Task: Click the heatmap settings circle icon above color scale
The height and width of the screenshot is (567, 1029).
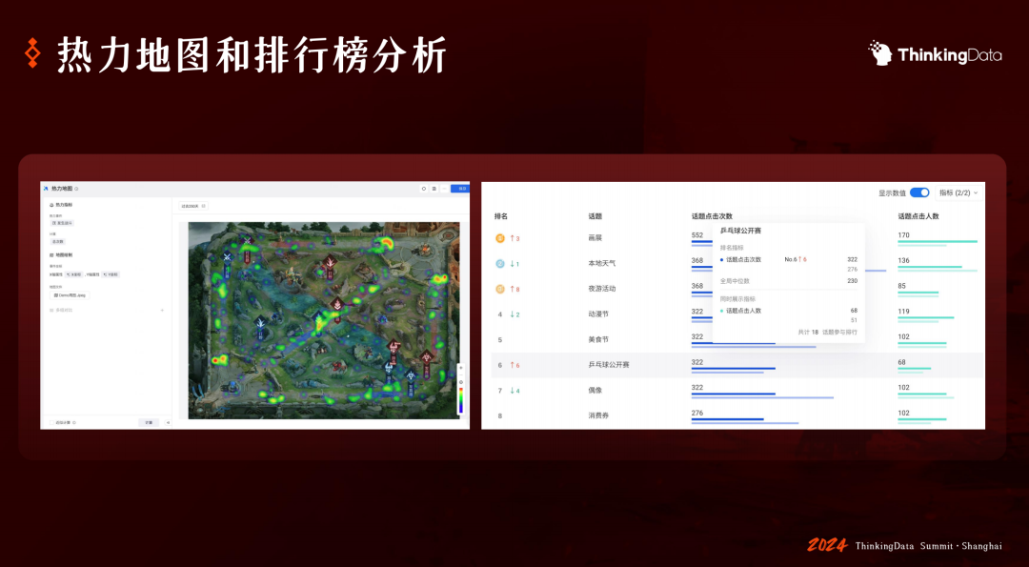Action: 461,382
